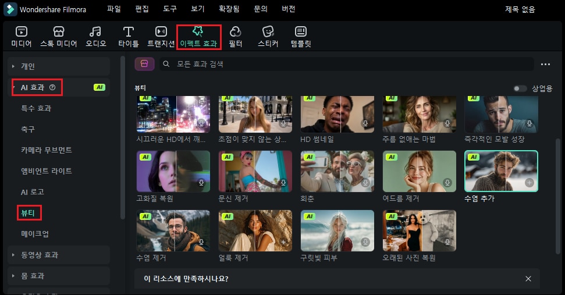Open the 템플릿 templates panel
The height and width of the screenshot is (295, 565).
300,37
